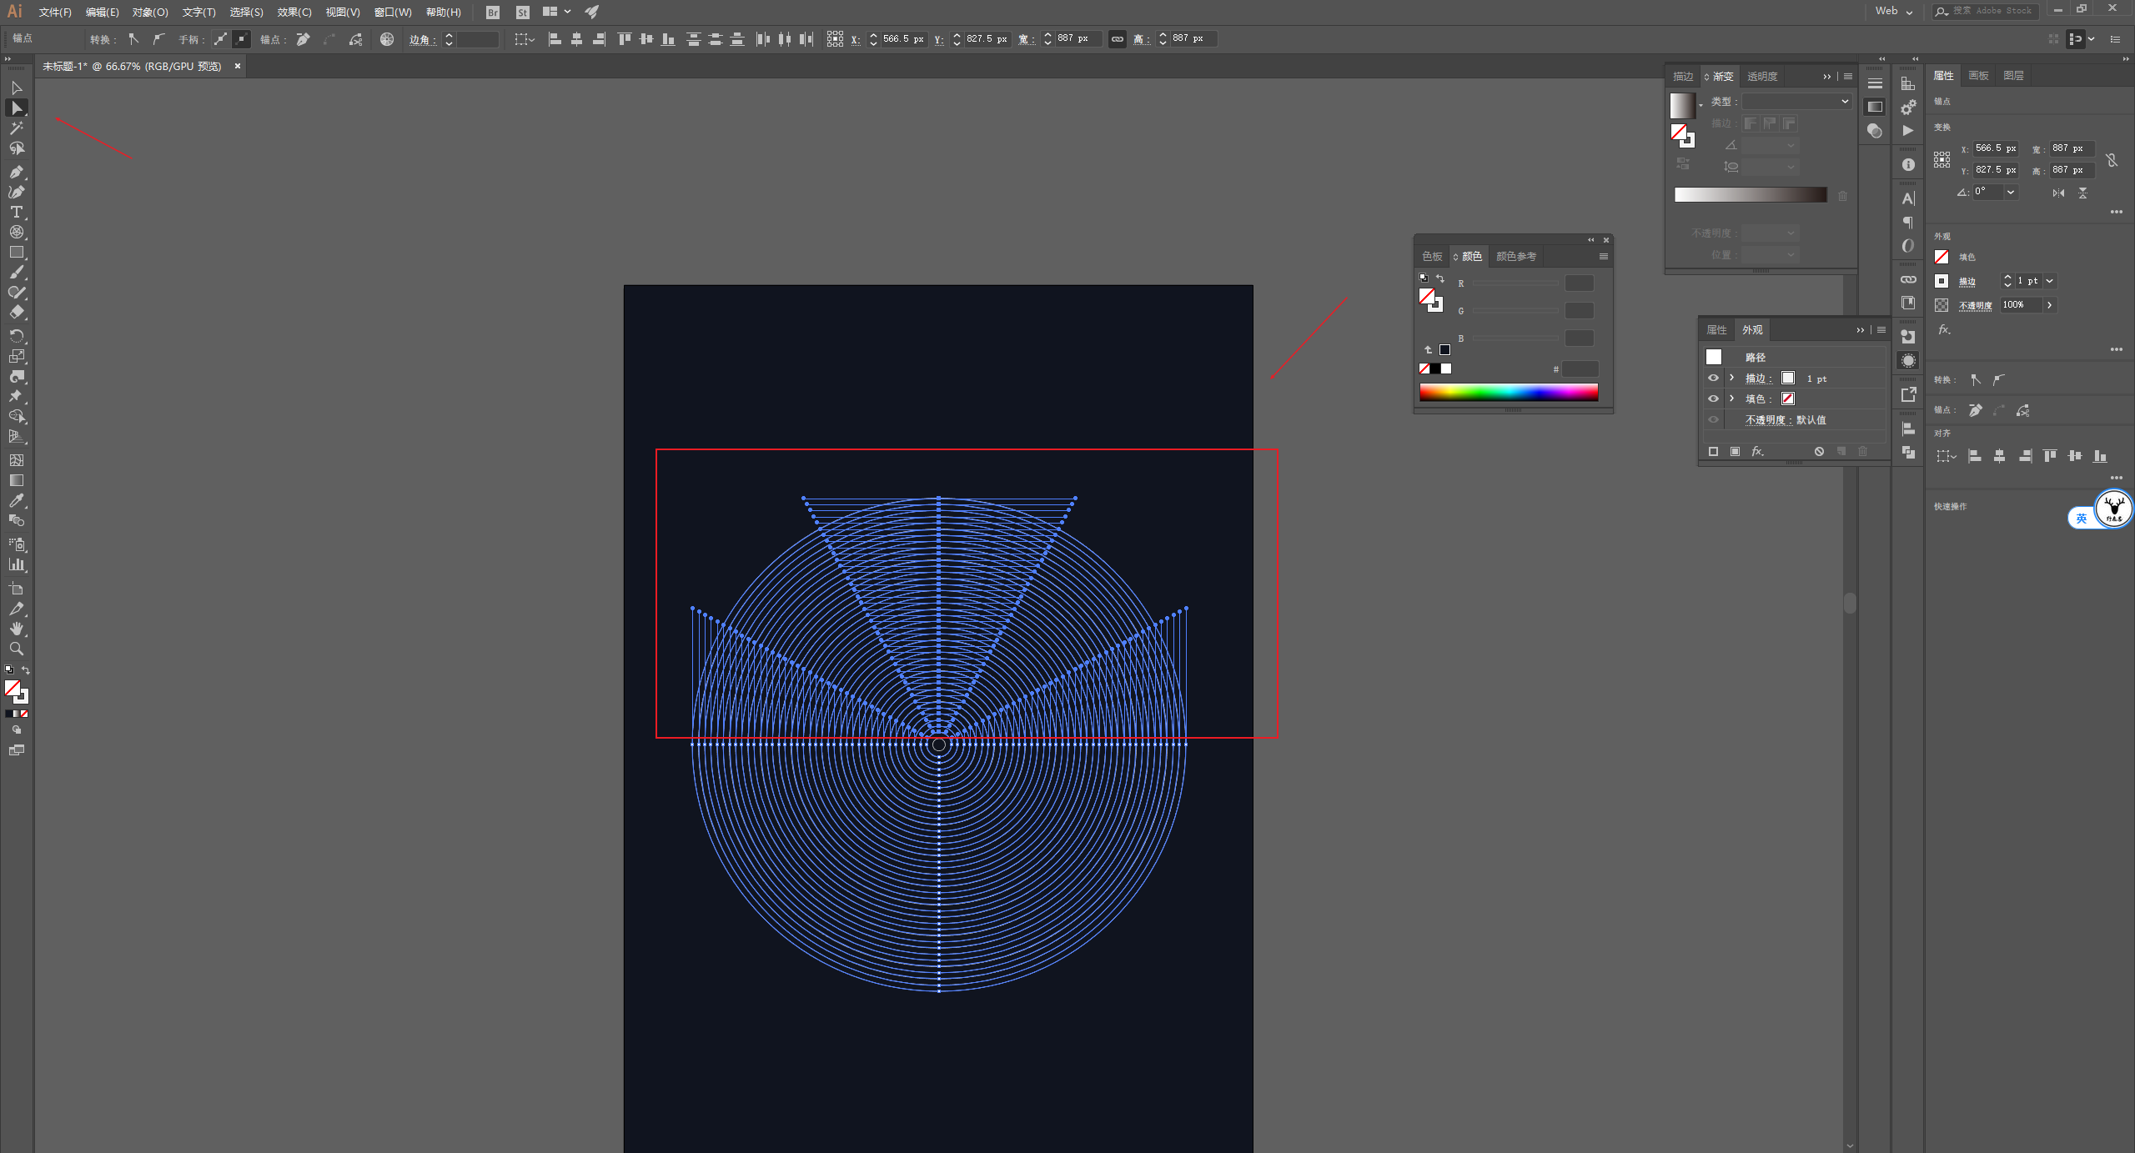Select the Hand tool
The width and height of the screenshot is (2135, 1153).
click(x=16, y=629)
